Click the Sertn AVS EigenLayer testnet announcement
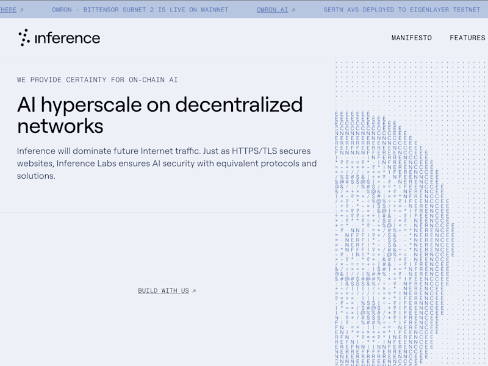The height and width of the screenshot is (366, 488). (402, 10)
